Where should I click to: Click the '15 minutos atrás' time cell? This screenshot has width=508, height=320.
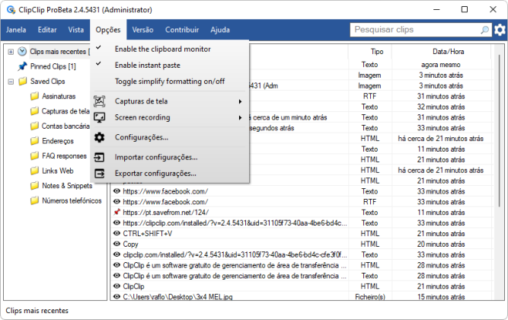coord(441,296)
